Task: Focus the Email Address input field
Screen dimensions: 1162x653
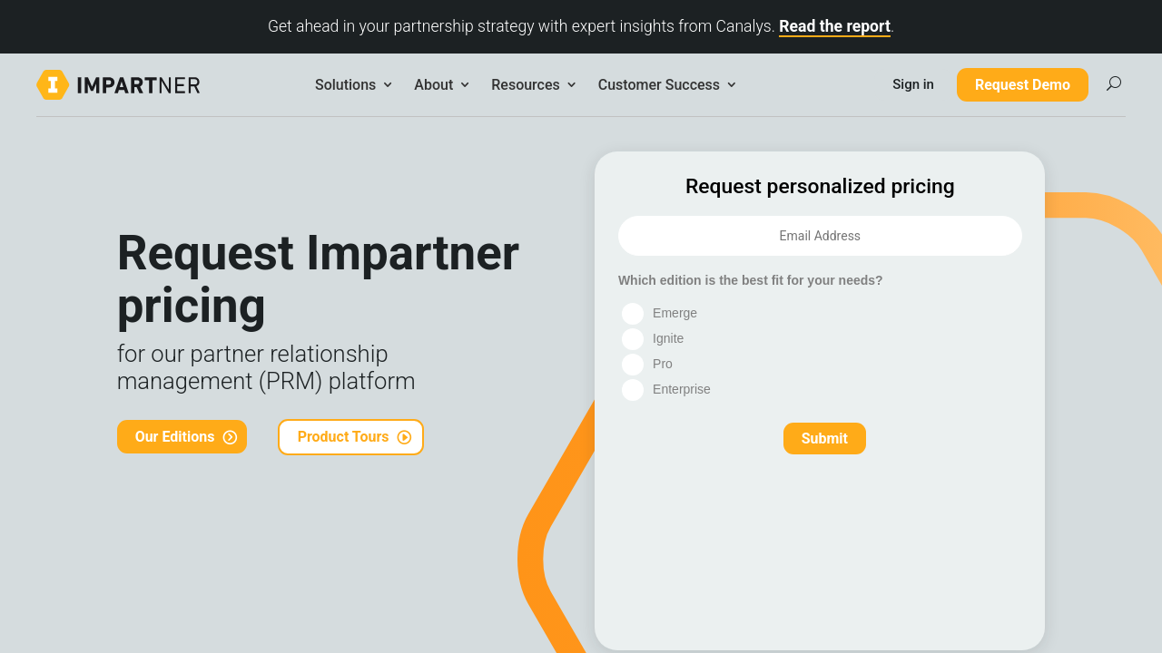Action: [820, 236]
